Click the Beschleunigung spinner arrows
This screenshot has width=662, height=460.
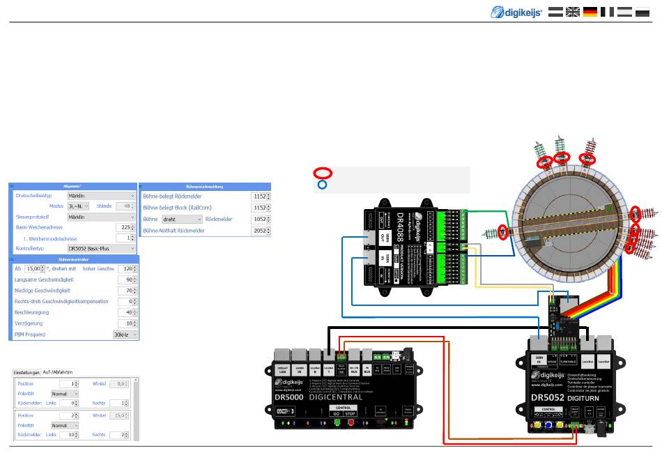click(135, 313)
